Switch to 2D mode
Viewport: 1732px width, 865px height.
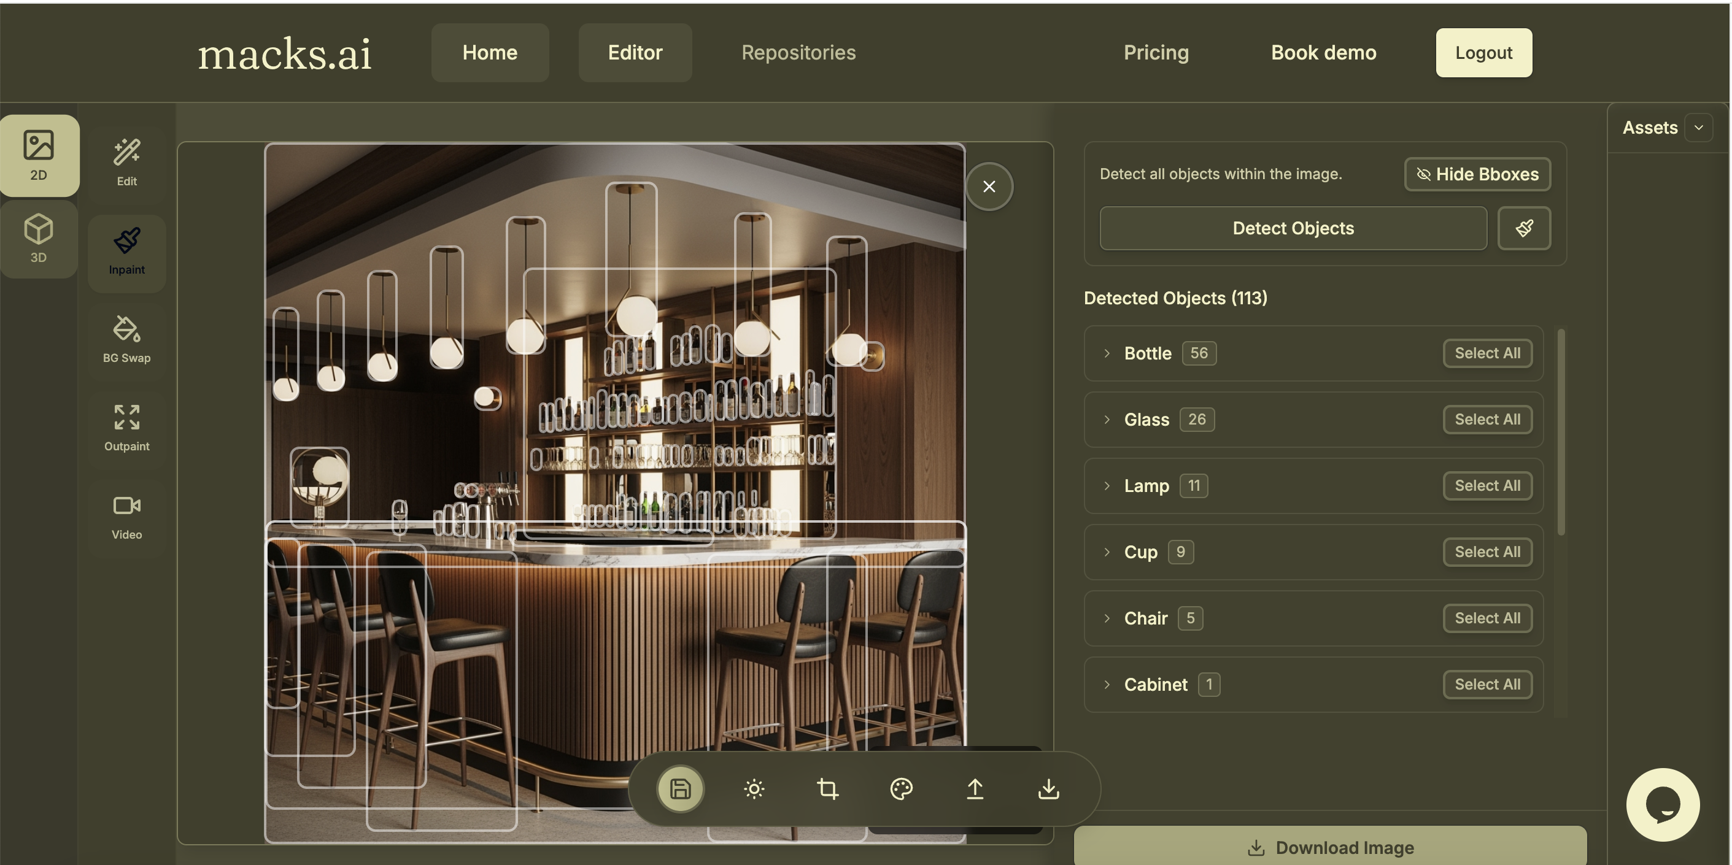pyautogui.click(x=38, y=155)
